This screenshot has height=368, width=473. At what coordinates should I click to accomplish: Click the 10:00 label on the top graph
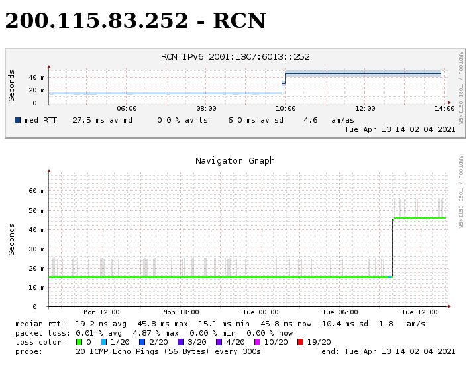[286, 109]
